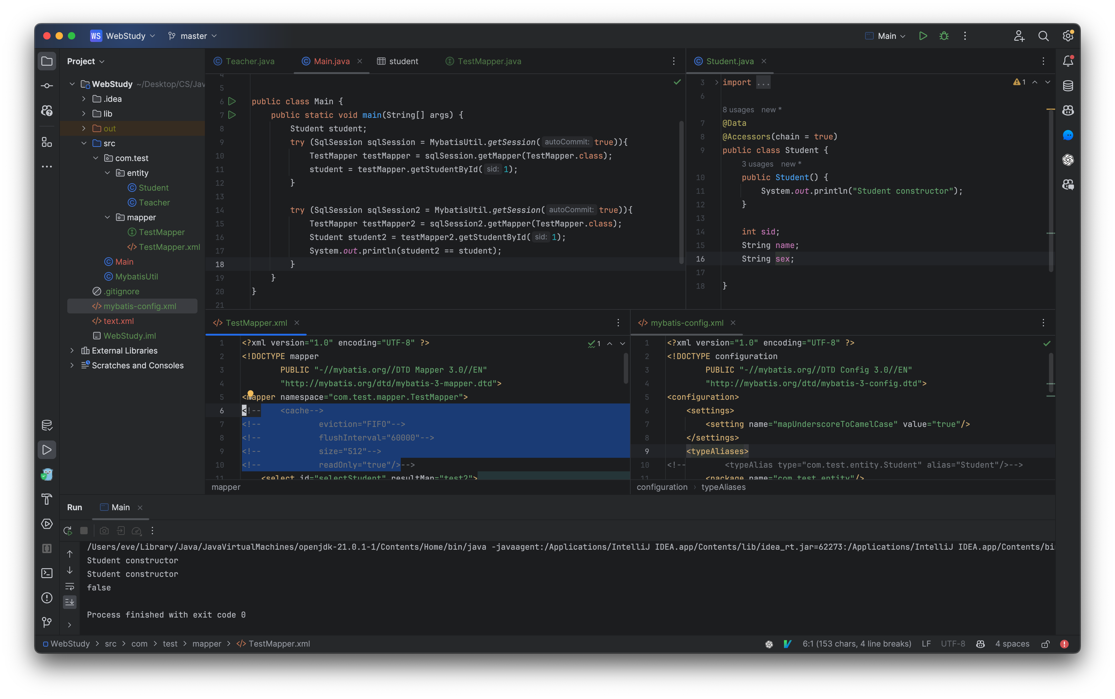Open the Terminal tool window icon
This screenshot has height=699, width=1115.
click(47, 573)
